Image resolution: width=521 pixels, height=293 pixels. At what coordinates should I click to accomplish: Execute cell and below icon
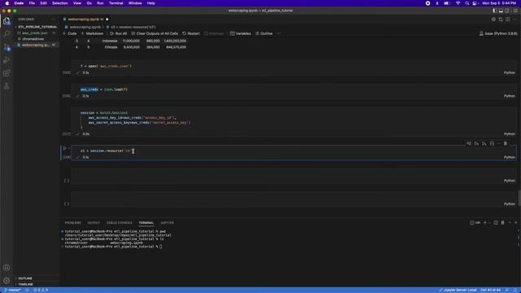484,143
